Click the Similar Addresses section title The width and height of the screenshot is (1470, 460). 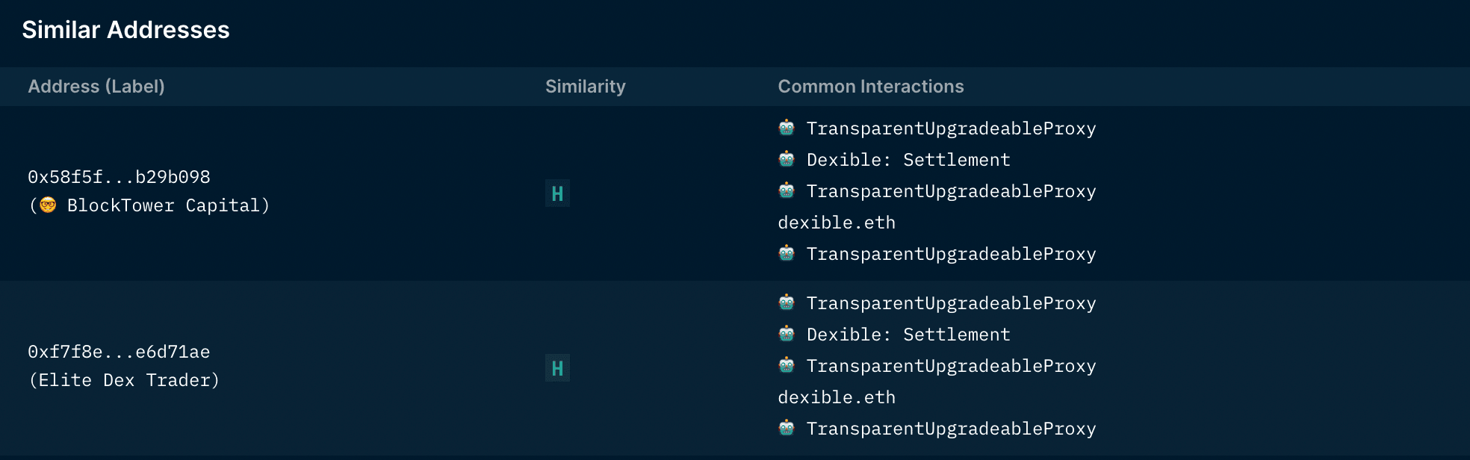125,30
